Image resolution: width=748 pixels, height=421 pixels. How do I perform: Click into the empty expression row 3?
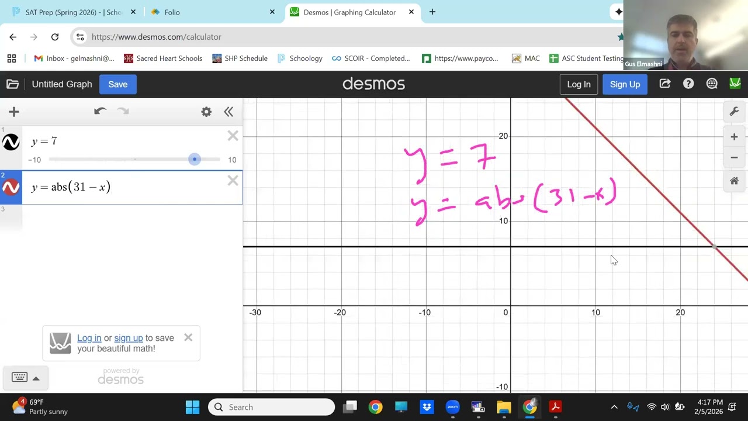tap(131, 216)
